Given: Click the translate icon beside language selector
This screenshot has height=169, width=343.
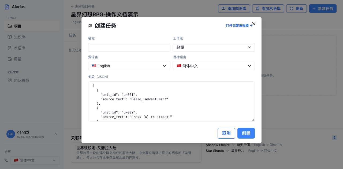Looking at the screenshot, I should coord(6,160).
